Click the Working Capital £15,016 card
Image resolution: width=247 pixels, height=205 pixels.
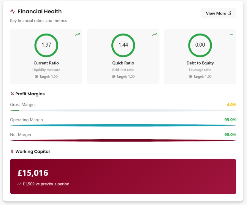tap(123, 176)
